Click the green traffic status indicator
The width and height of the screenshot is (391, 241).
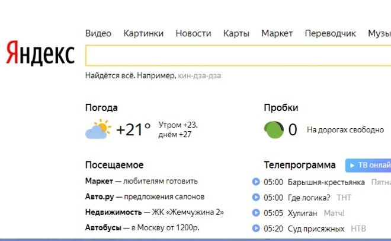[273, 129]
